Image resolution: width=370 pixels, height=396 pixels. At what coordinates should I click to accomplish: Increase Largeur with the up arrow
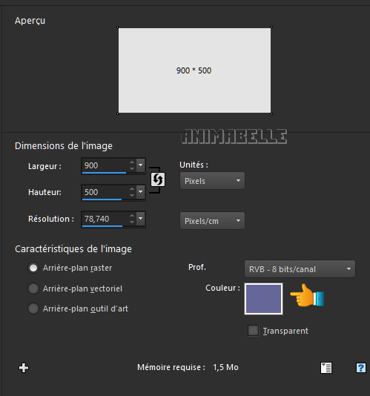pos(132,162)
